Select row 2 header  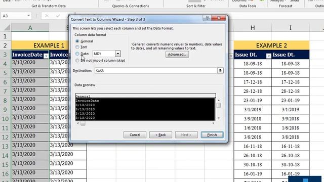(6, 45)
